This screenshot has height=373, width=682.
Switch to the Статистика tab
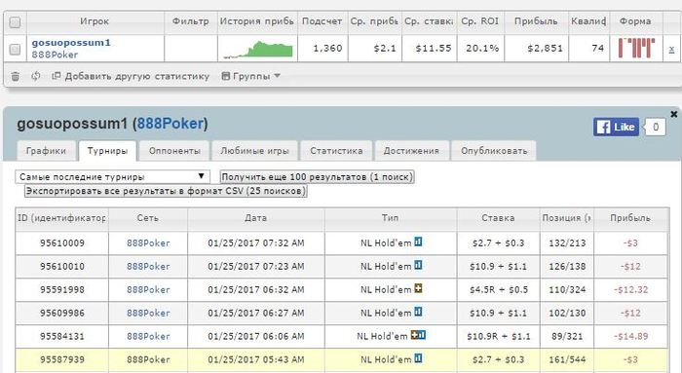point(336,151)
